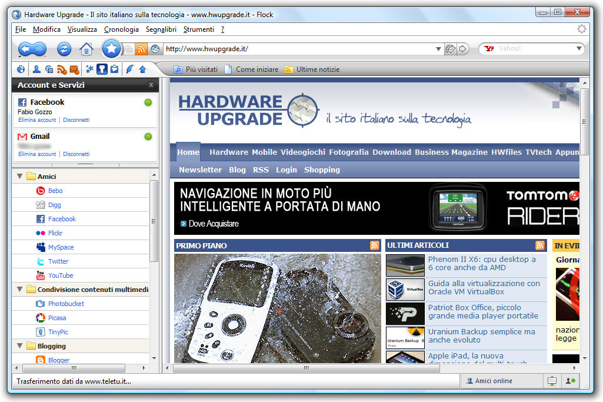The image size is (603, 402).
Task: Open the home page via house icon
Action: click(86, 49)
